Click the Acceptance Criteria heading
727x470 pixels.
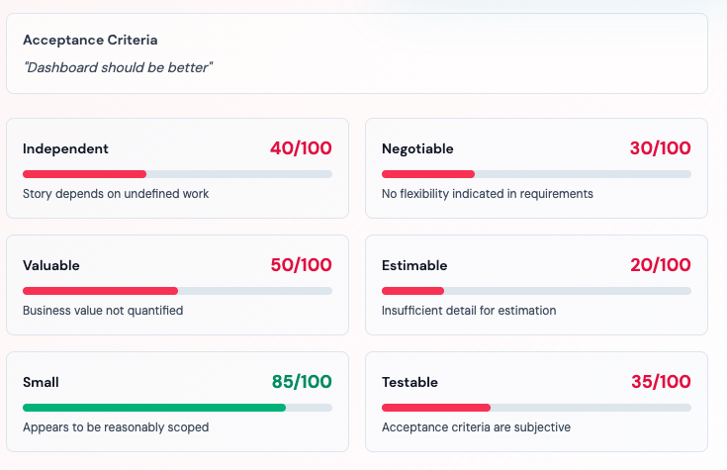click(x=90, y=41)
